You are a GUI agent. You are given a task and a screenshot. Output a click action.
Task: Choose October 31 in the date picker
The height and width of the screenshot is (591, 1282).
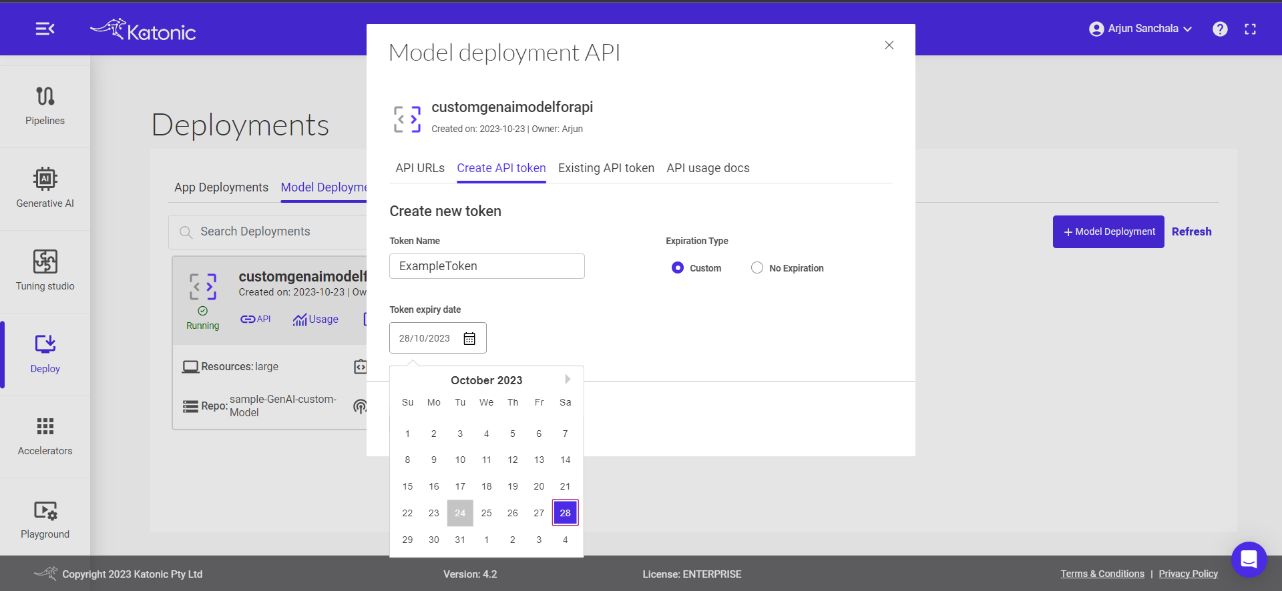pyautogui.click(x=460, y=540)
